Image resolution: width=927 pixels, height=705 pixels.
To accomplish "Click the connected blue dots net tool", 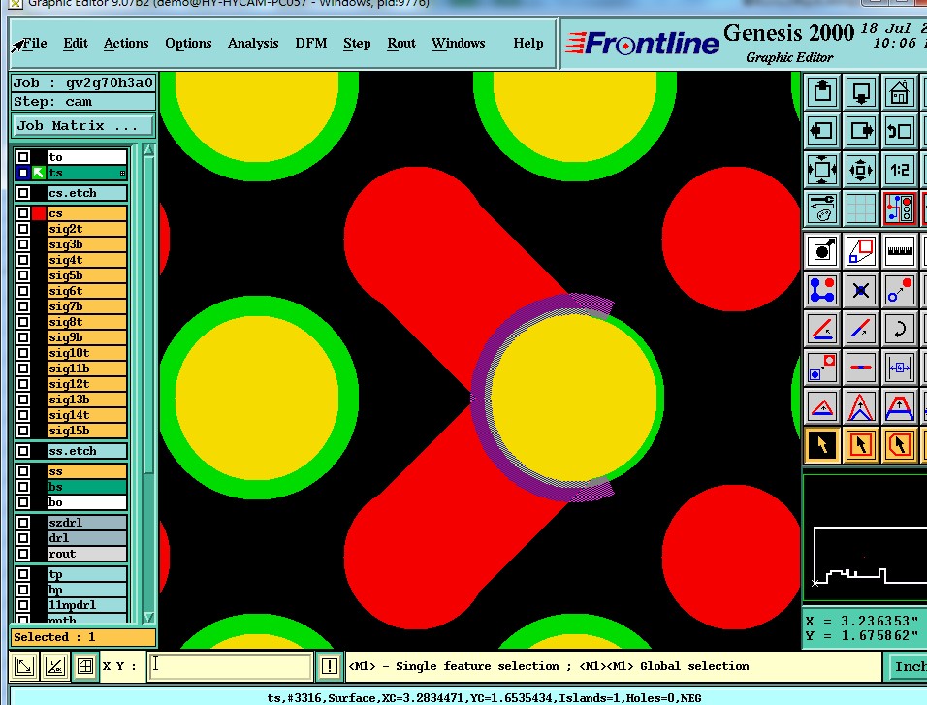I will (x=822, y=290).
